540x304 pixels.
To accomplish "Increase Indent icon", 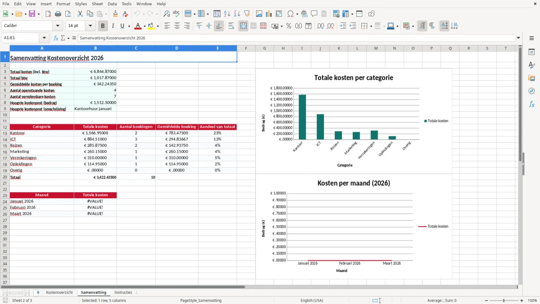I will point(343,26).
